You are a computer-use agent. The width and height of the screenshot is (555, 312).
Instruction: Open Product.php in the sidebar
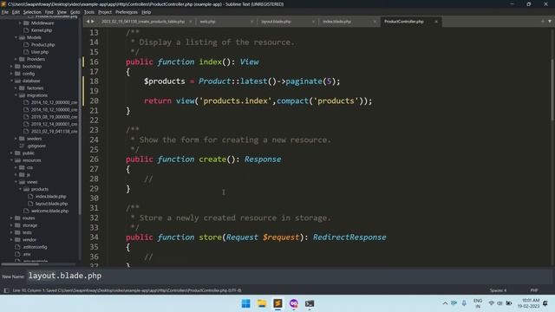click(42, 44)
